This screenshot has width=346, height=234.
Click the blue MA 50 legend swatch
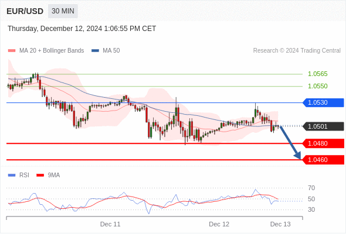click(96, 51)
